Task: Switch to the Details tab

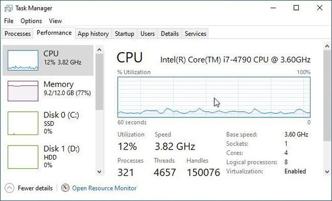Action: pos(170,34)
